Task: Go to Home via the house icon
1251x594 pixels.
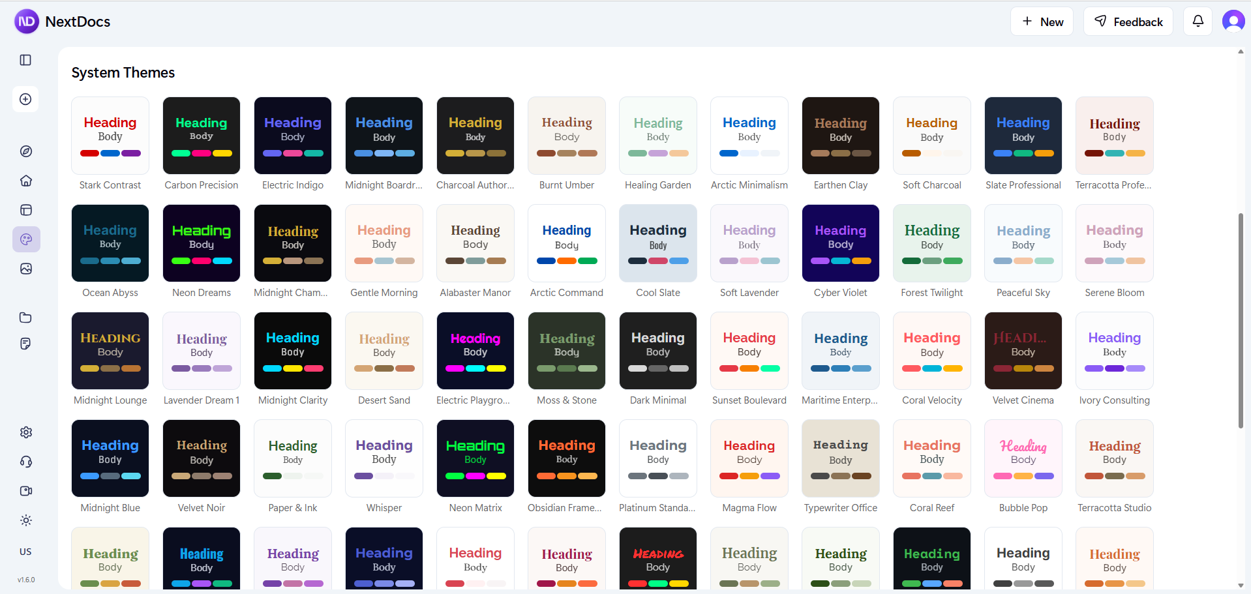Action: click(25, 181)
